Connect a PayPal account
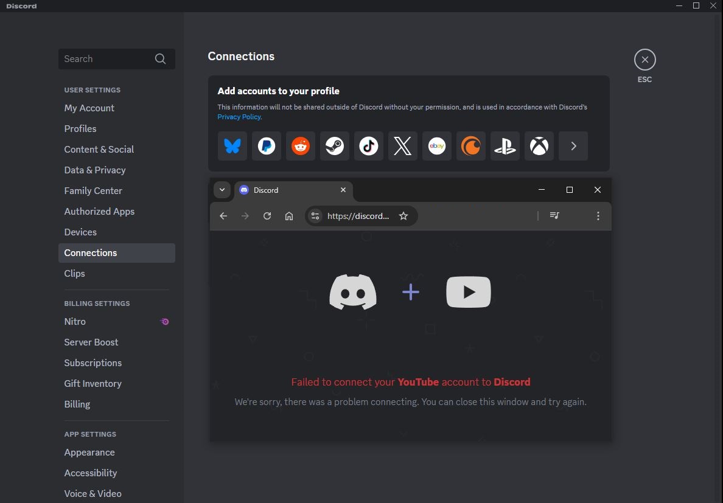The width and height of the screenshot is (723, 503). (267, 146)
